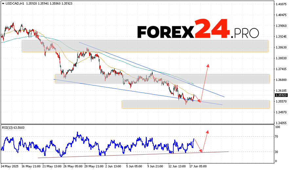The image size is (289, 170).
Task: Click the 1.41075 price axis label
Action: tap(281, 4)
